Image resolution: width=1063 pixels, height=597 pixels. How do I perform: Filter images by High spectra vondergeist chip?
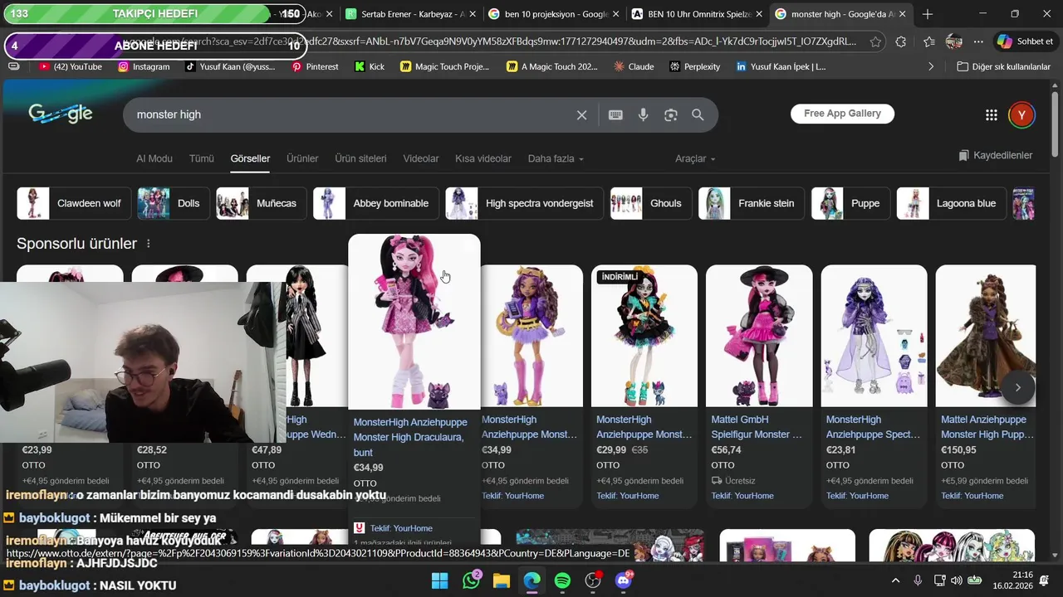coord(524,203)
